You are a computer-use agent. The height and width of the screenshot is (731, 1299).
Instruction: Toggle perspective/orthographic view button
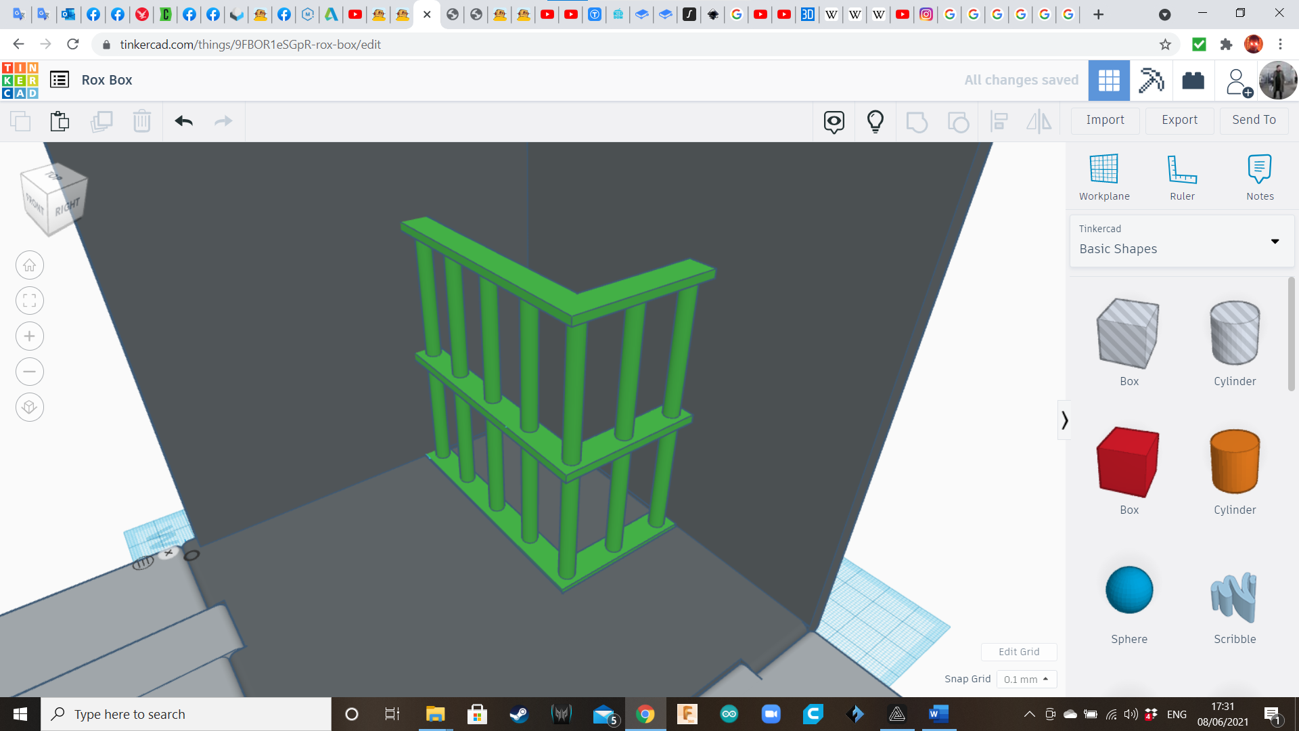[x=30, y=407]
